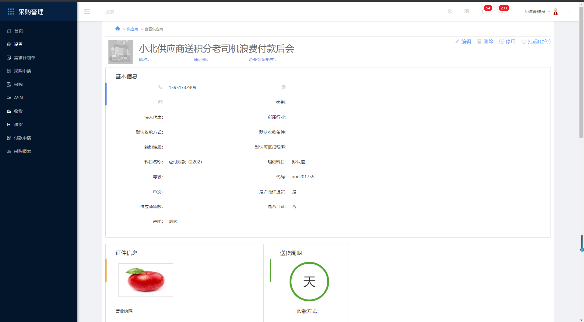Click the 天 delivery cycle circle

309,282
